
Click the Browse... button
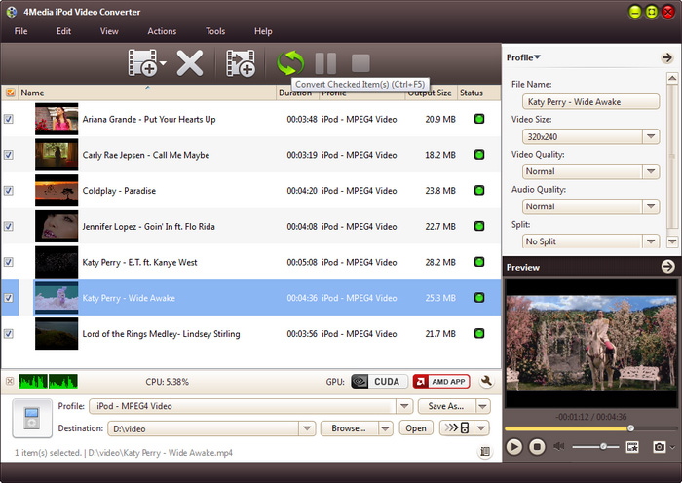(x=349, y=428)
